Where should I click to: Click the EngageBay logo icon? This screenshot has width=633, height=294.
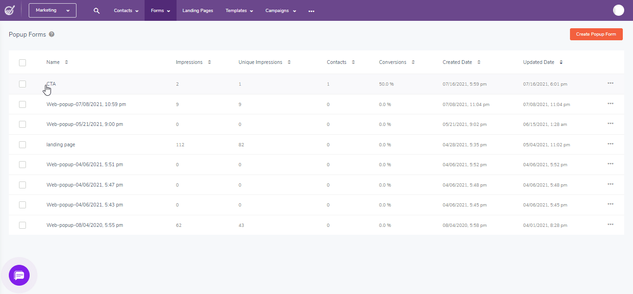(x=9, y=10)
